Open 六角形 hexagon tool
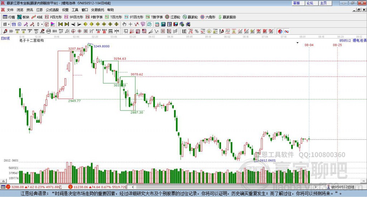Screen dimensions: 367x197 coord(208,17)
